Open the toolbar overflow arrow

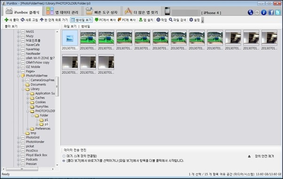pos(203,20)
